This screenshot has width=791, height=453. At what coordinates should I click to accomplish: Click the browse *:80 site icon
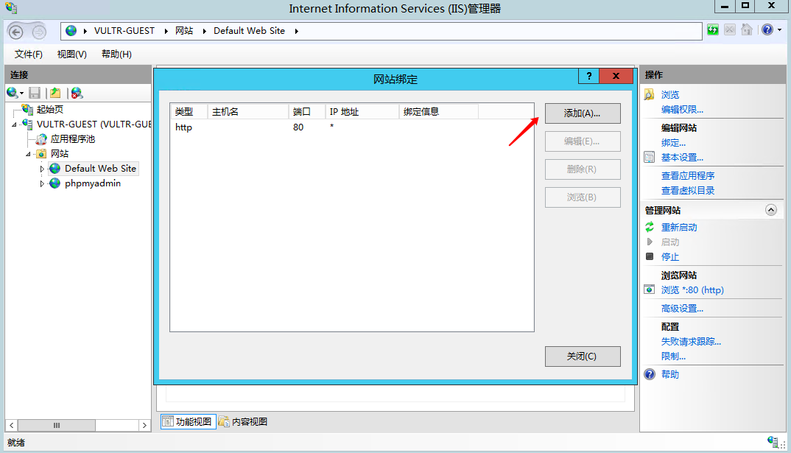click(x=650, y=289)
